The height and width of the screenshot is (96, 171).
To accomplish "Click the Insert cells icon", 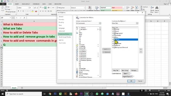I will click(x=128, y=8).
